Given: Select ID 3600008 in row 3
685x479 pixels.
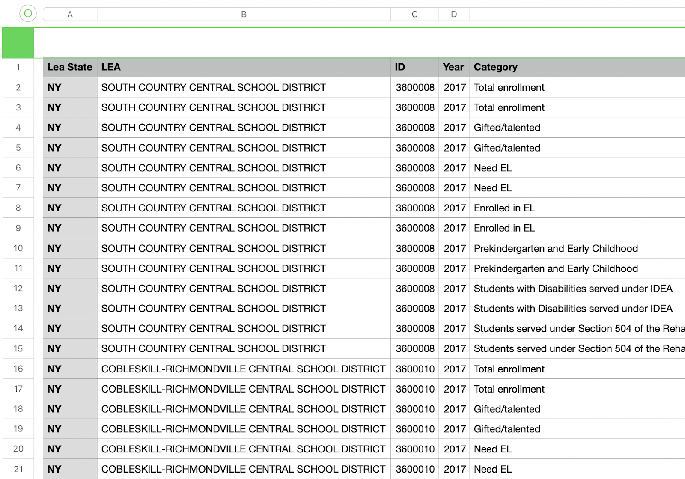Looking at the screenshot, I should pos(414,107).
